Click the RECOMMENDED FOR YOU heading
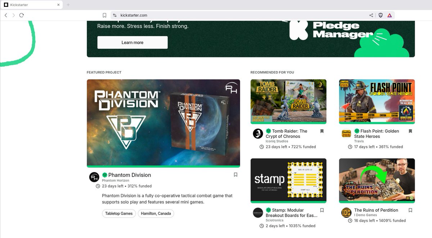432x238 pixels. (x=272, y=72)
